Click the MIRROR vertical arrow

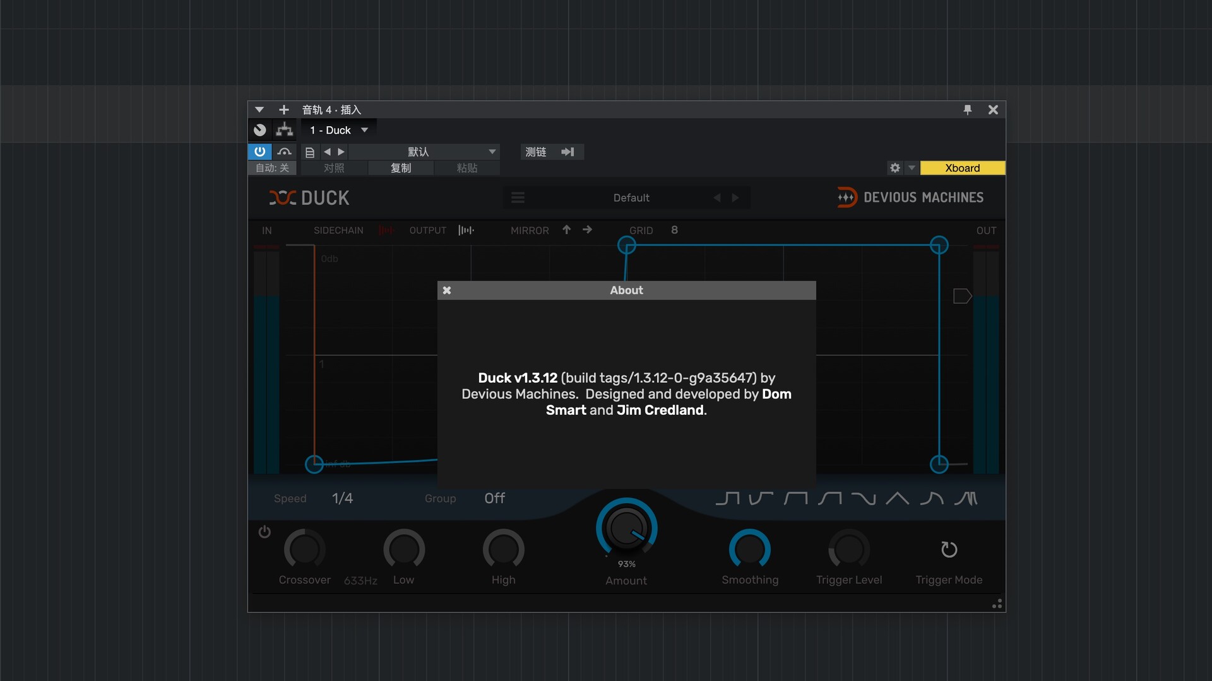(567, 230)
